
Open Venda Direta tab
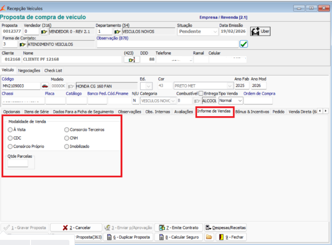(302, 111)
